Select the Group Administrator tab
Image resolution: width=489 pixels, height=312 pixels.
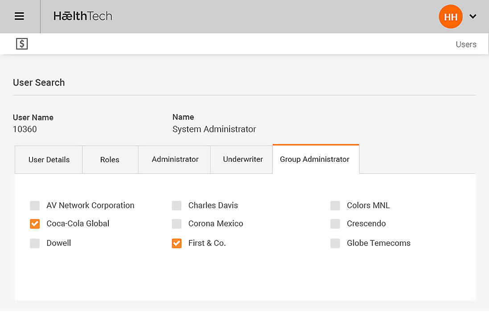click(x=315, y=159)
